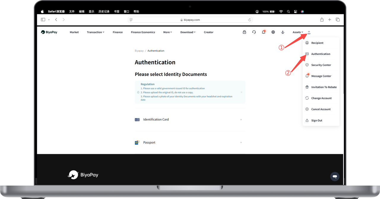380x199 pixels.
Task: Dismiss the Regulation notice banner
Action: (241, 92)
